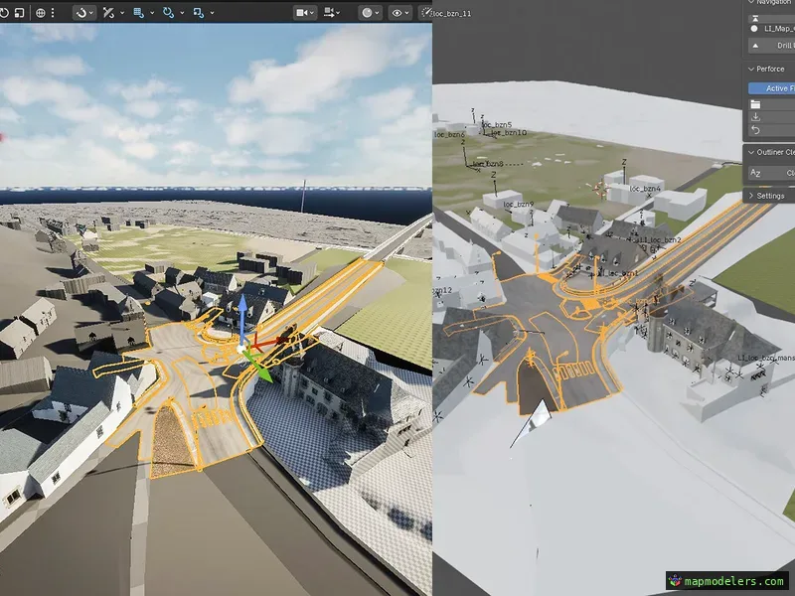Image resolution: width=795 pixels, height=596 pixels.
Task: Expand the Settings panel
Action: click(x=751, y=196)
